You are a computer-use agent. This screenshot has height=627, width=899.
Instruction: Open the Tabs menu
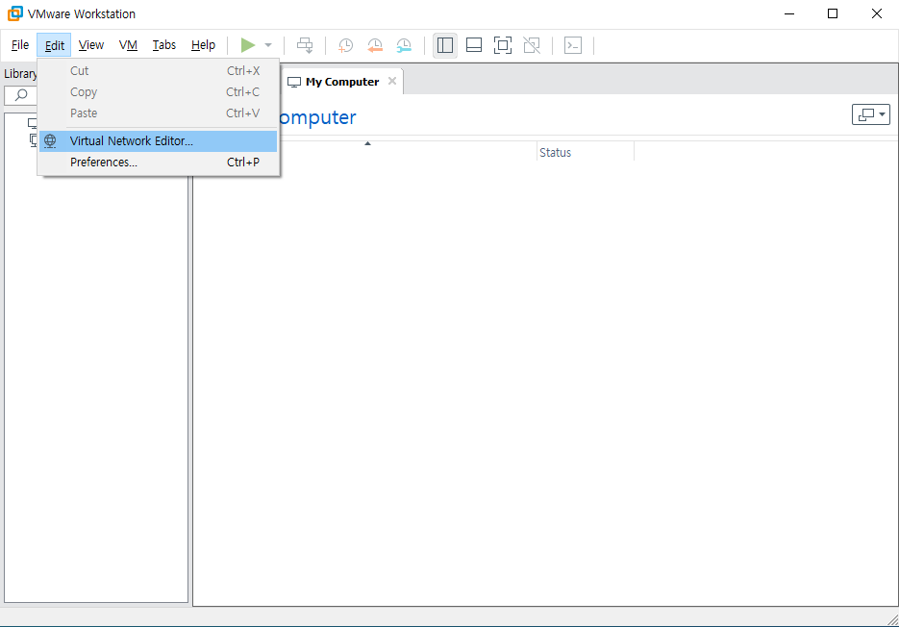[x=164, y=45]
